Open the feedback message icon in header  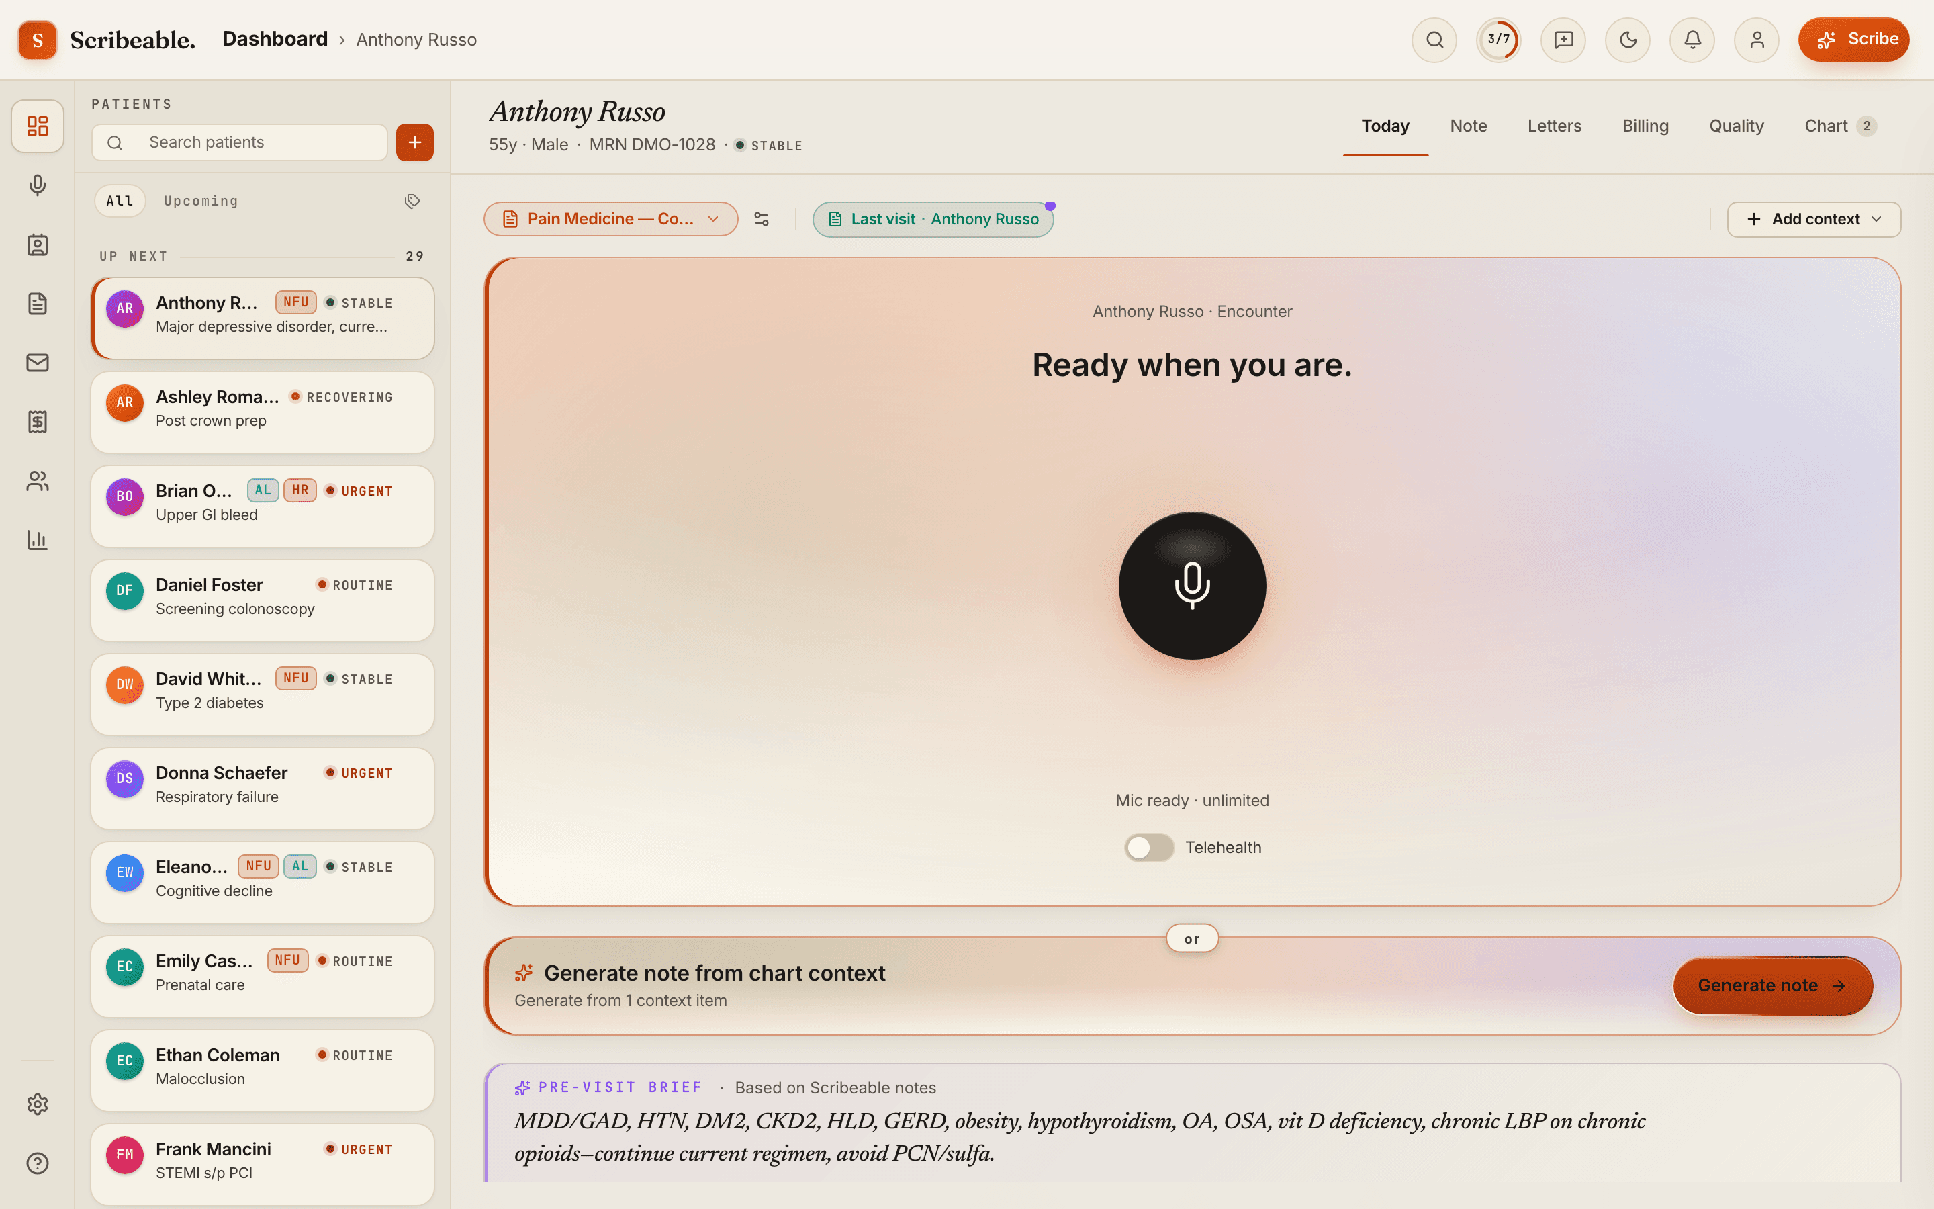point(1563,39)
